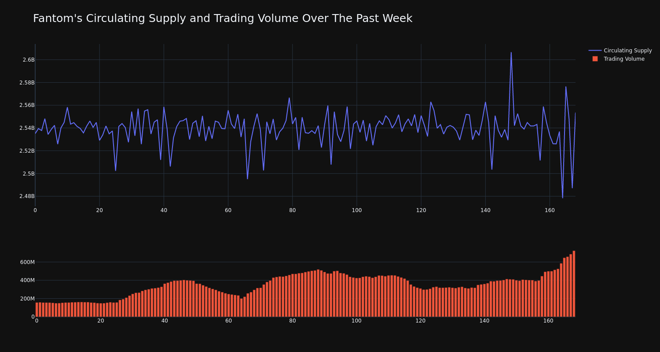Click x-axis label 100 on supply chart

click(357, 210)
